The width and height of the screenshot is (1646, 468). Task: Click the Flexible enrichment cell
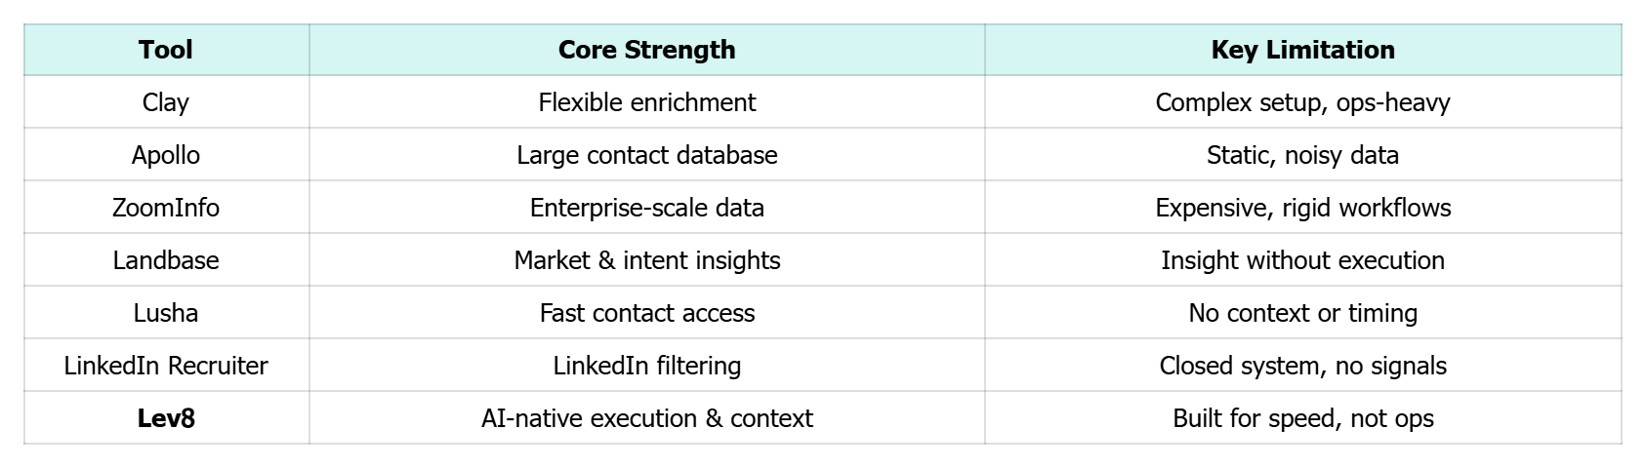pyautogui.click(x=646, y=102)
